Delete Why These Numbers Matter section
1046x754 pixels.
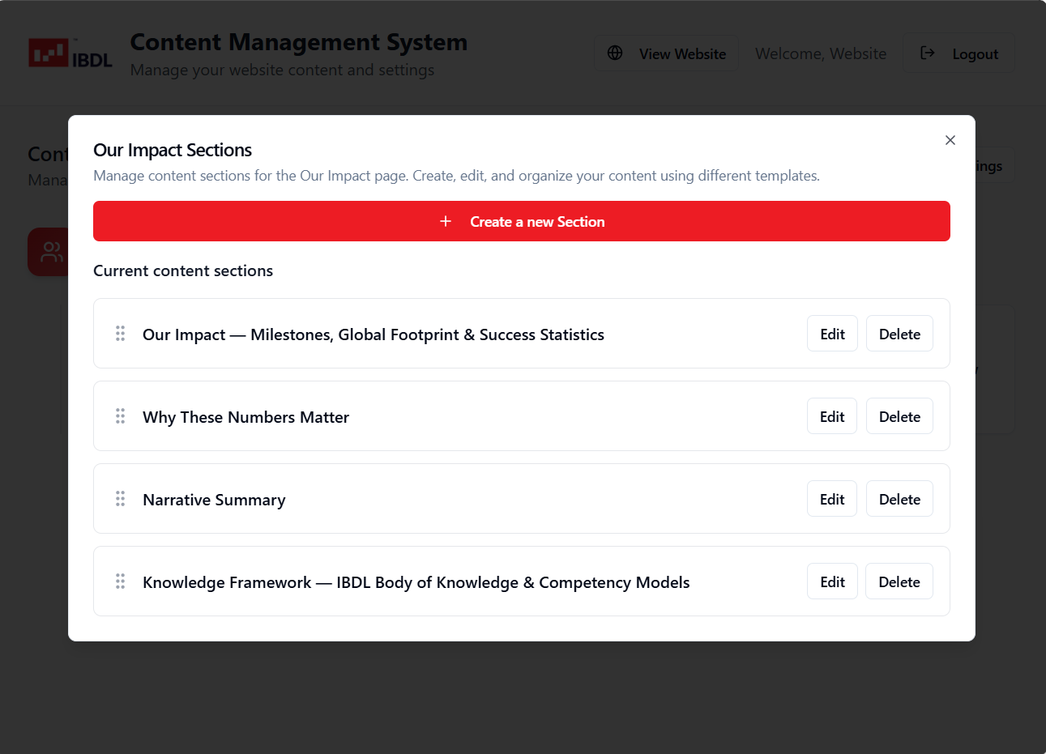[899, 416]
